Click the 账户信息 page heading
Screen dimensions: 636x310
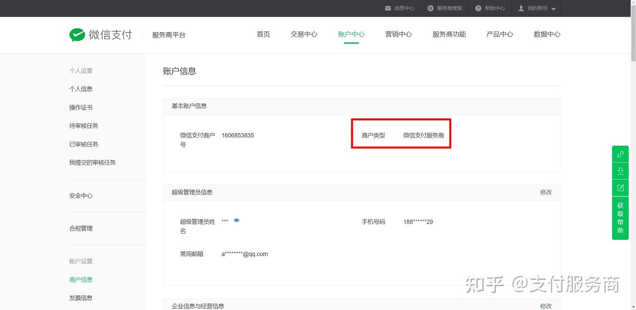(179, 71)
